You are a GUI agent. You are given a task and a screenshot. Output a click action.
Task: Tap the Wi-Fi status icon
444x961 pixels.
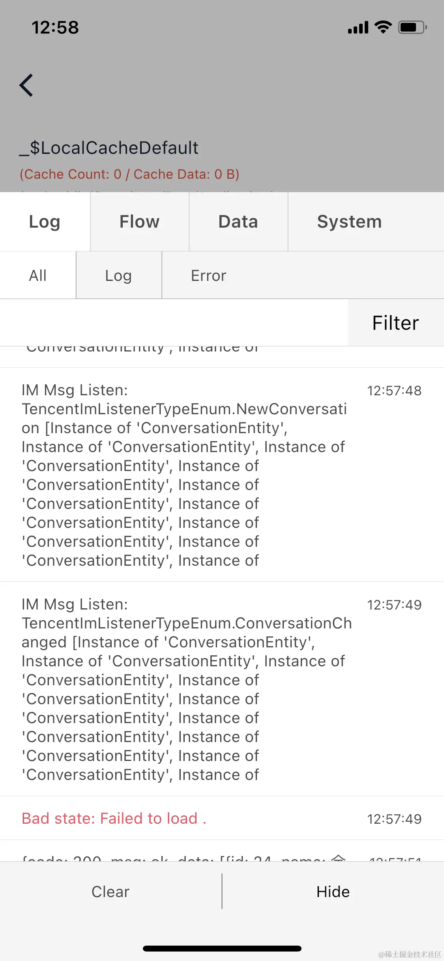pos(383,27)
